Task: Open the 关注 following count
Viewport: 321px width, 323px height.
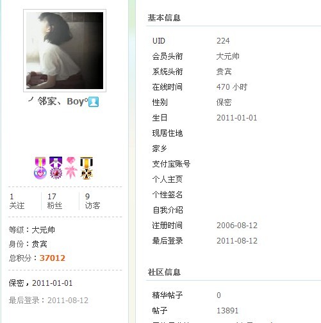Action: point(17,201)
